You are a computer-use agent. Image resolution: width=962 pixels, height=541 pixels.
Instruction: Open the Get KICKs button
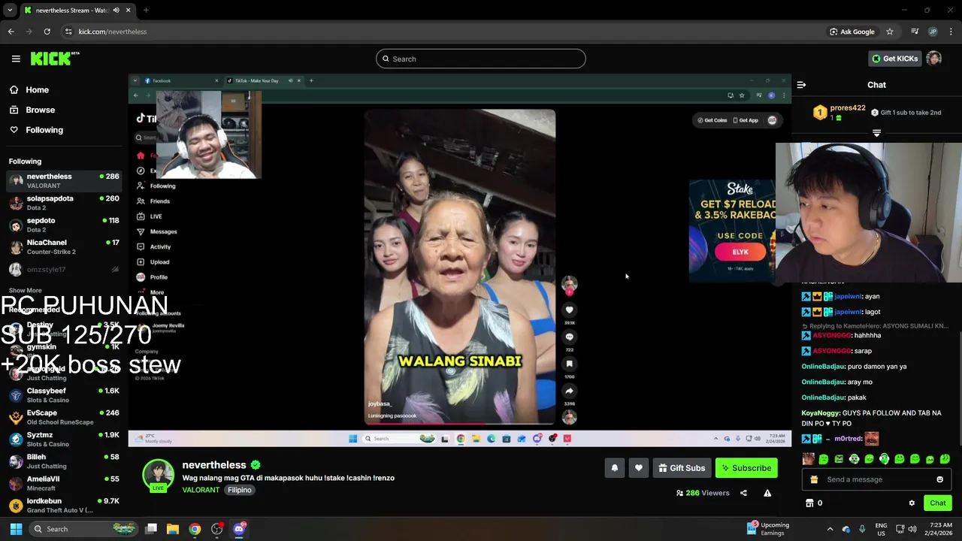894,59
